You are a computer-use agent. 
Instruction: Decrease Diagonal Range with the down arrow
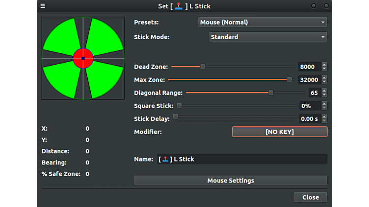[324, 95]
